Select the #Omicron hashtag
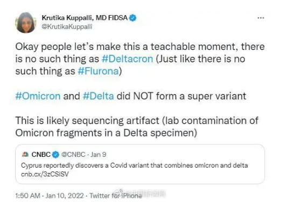Image resolution: width=286 pixels, height=202 pixels. point(38,96)
